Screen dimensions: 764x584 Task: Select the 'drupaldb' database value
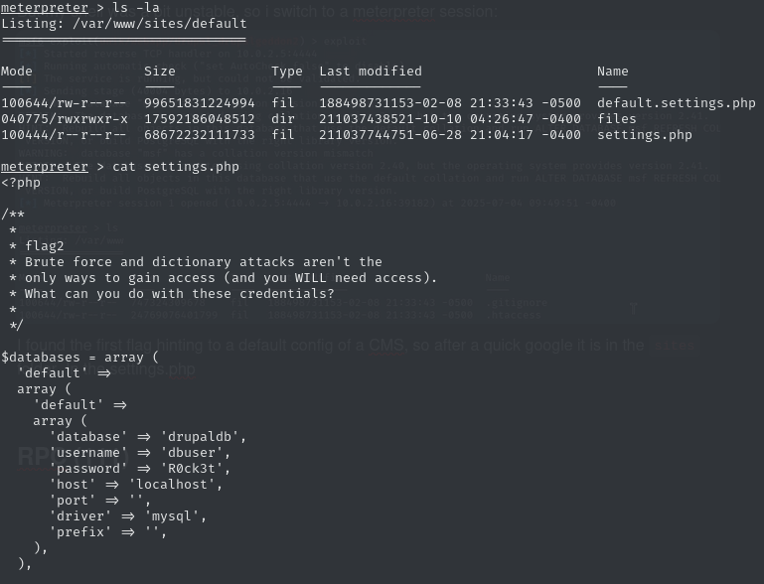click(204, 437)
